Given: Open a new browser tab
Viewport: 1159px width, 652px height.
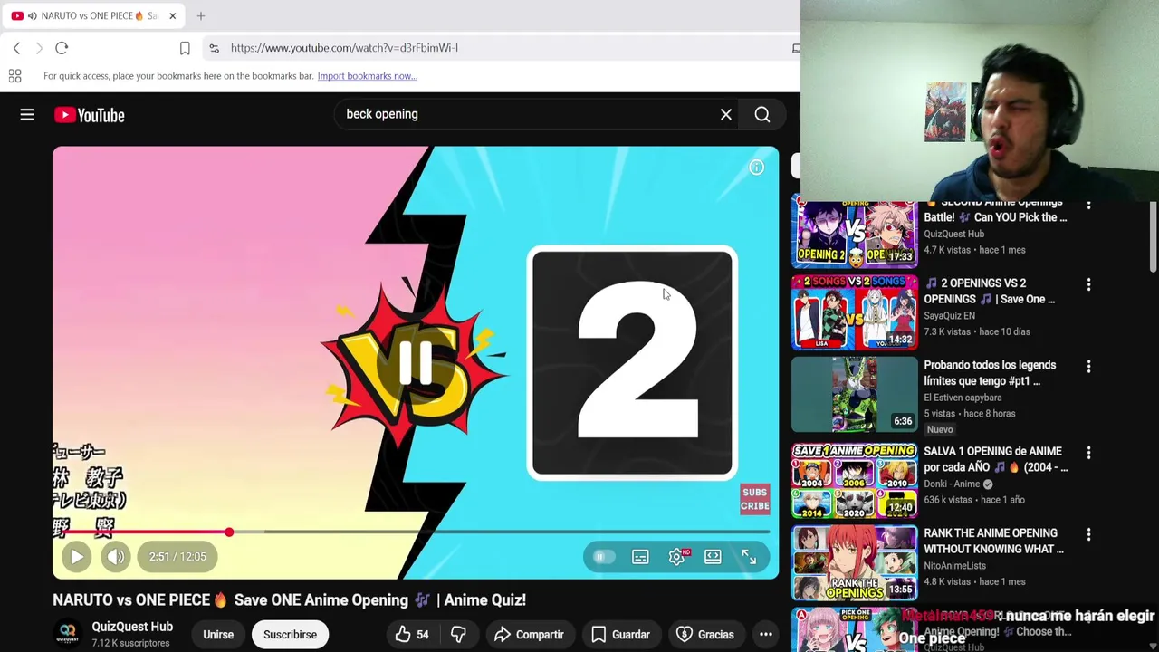Looking at the screenshot, I should pos(201,15).
